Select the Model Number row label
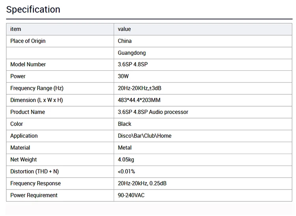The width and height of the screenshot is (296, 216). tap(28, 64)
